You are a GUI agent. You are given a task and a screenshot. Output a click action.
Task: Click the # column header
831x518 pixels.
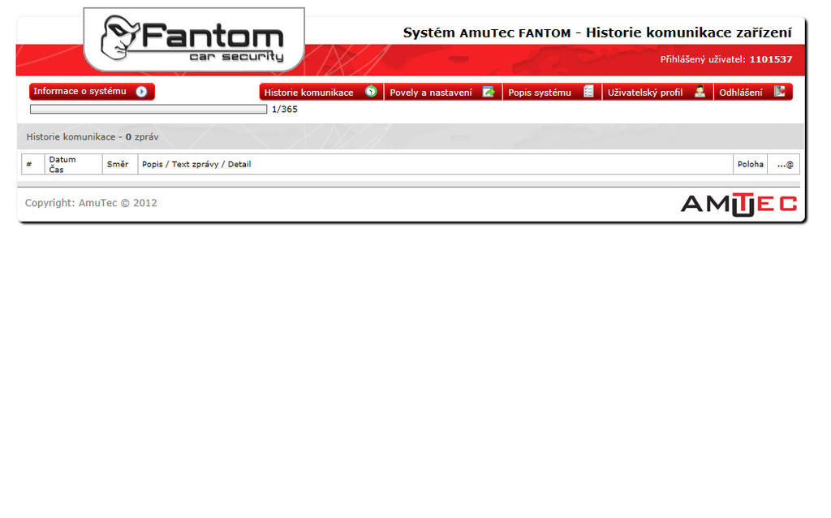click(32, 164)
